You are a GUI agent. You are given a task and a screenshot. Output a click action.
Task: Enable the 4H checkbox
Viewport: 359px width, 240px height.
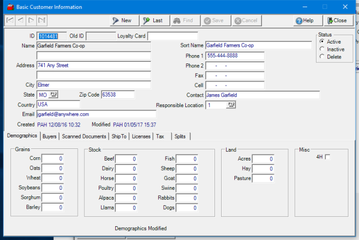pos(328,158)
